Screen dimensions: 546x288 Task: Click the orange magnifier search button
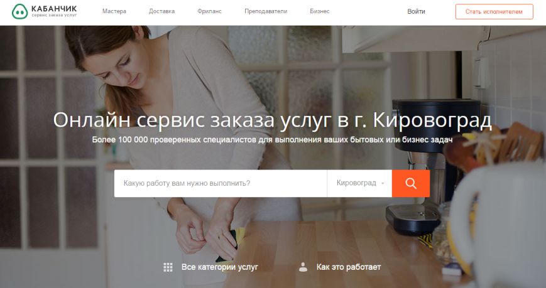click(410, 183)
